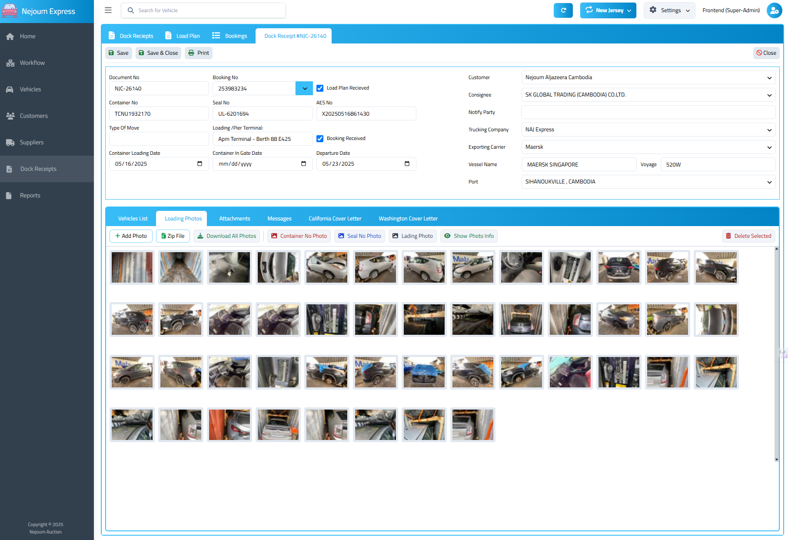Open the Customer dropdown
Image resolution: width=788 pixels, height=540 pixels.
[648, 77]
